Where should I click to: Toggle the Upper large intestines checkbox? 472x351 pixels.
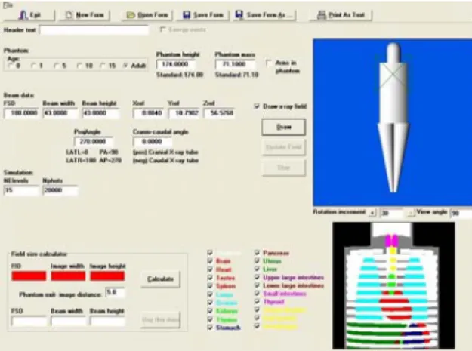257,277
